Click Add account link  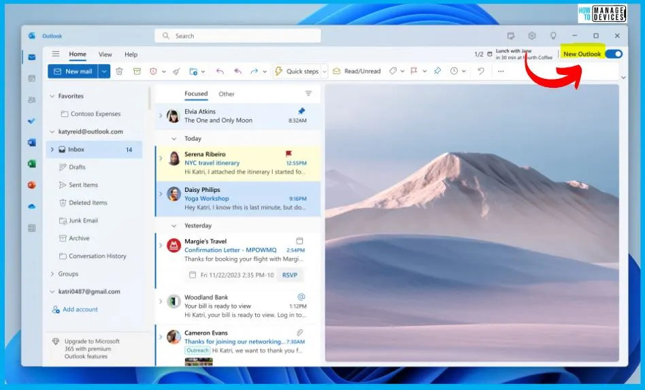[x=75, y=310]
